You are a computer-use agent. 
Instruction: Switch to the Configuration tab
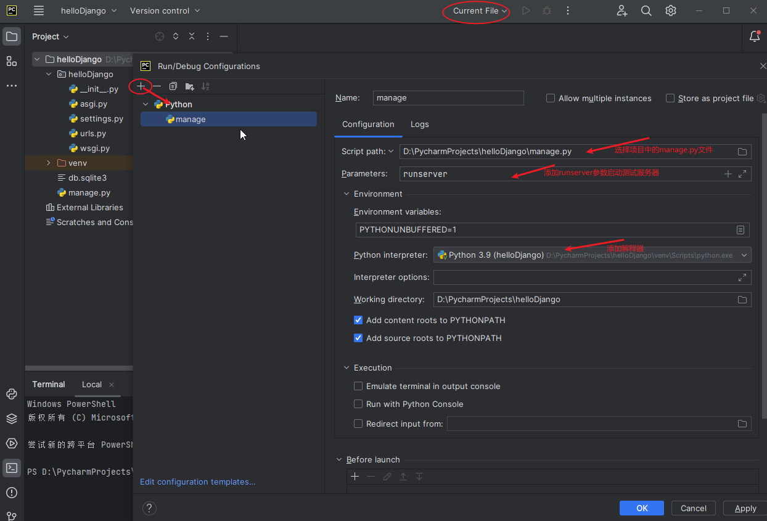pos(368,124)
